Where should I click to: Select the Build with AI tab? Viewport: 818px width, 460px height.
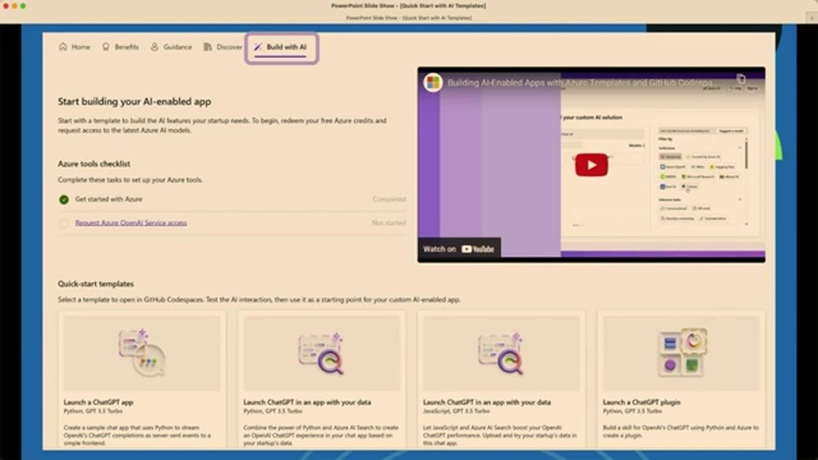click(x=281, y=47)
